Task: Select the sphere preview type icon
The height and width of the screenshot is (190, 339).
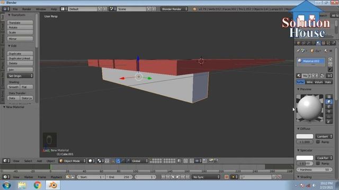Action: click(x=329, y=102)
